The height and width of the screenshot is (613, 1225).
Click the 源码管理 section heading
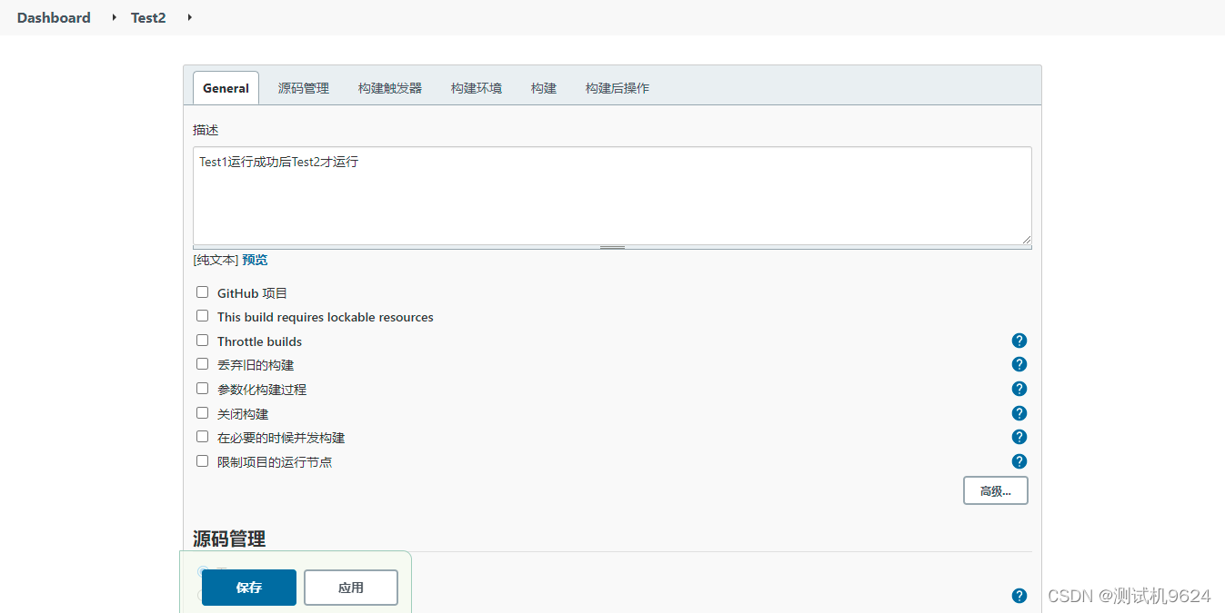pyautogui.click(x=229, y=539)
